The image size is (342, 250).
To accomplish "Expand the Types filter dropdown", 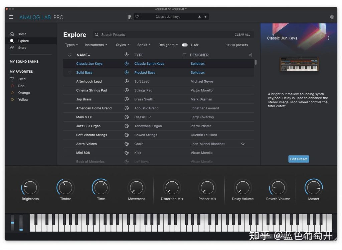I will tap(71, 45).
